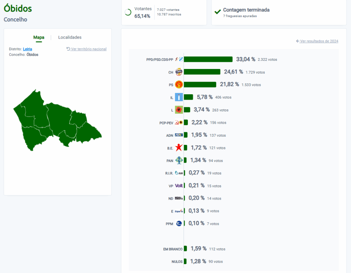The image size is (351, 273).
Task: Click the Chega (CH) party logo
Action: [179, 72]
